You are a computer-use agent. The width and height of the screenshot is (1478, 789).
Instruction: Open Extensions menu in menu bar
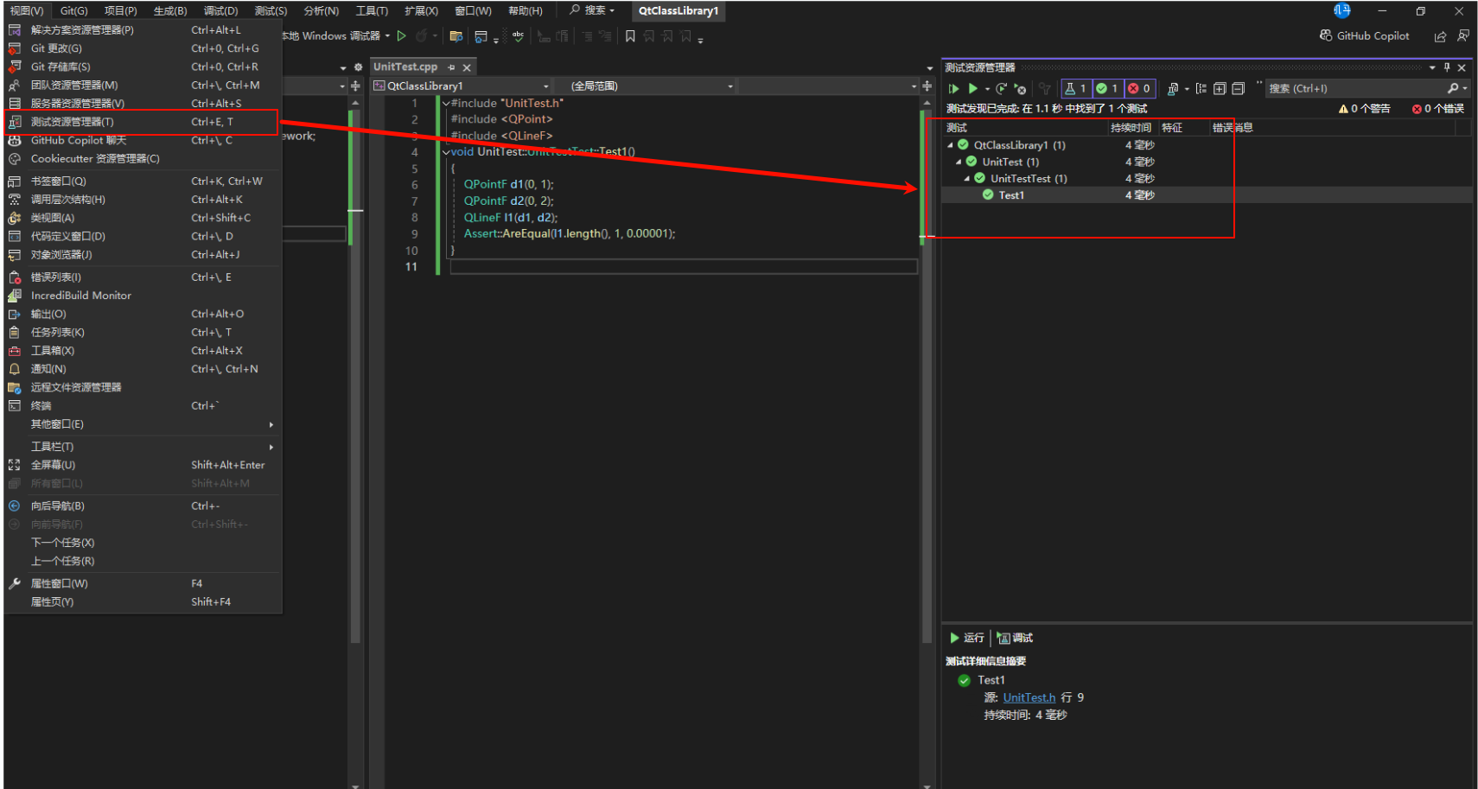click(422, 11)
